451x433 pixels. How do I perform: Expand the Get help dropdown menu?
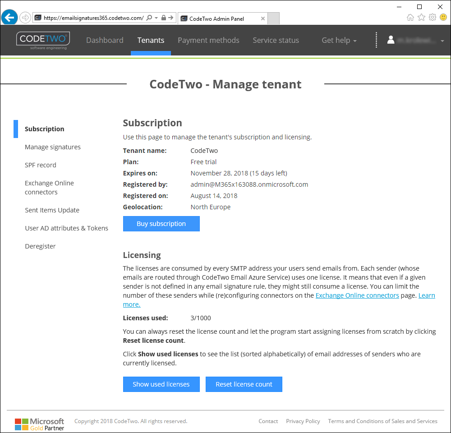(x=339, y=40)
